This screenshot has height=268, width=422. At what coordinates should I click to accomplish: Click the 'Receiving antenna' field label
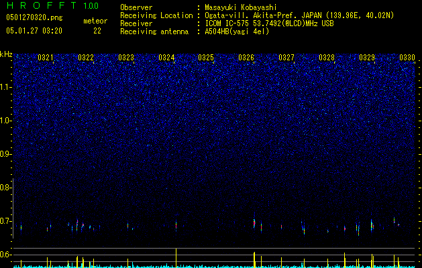click(154, 31)
